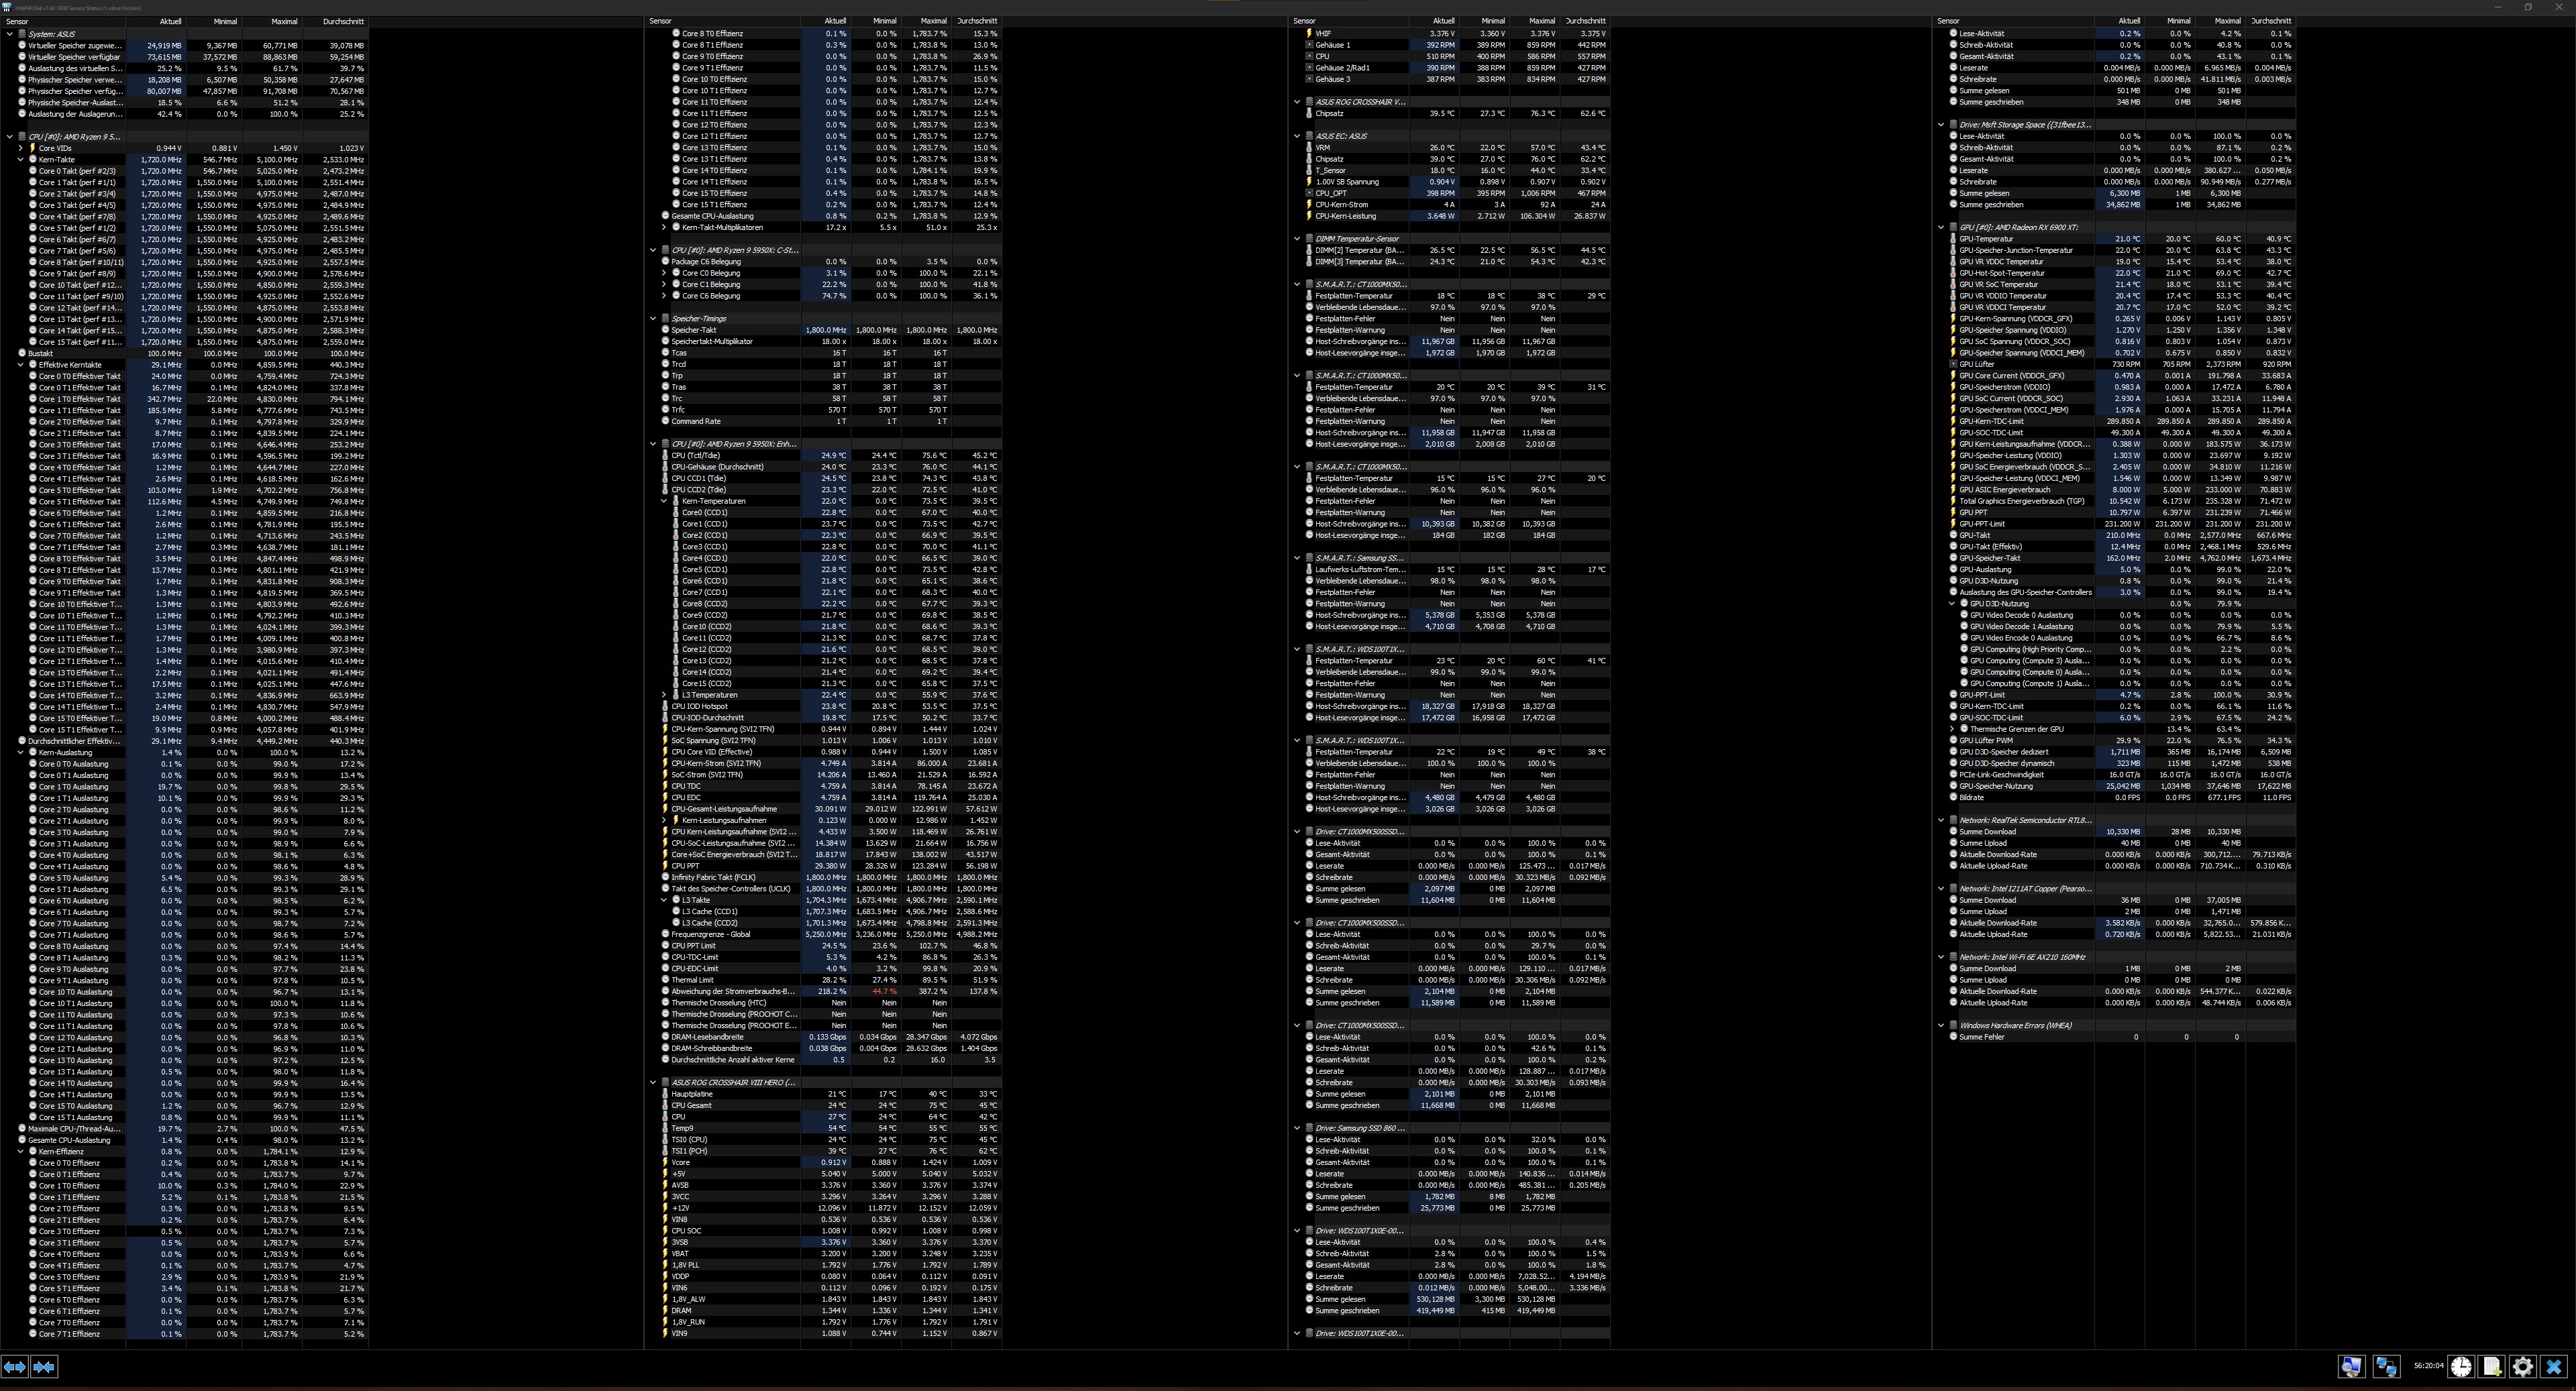This screenshot has width=2576, height=1391.
Task: Click the Sensor column header in second panel
Action: pyautogui.click(x=661, y=21)
